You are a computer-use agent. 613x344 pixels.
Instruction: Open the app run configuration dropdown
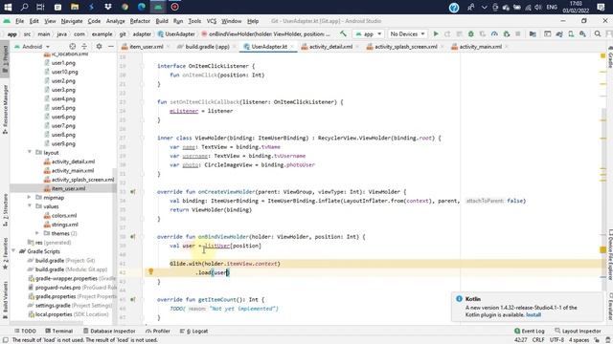coord(368,34)
